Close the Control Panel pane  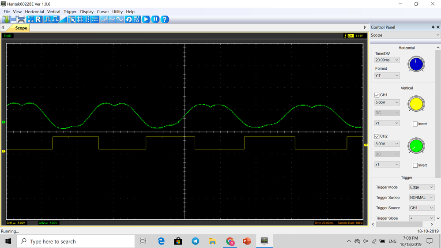coord(438,27)
